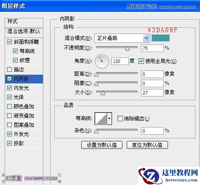Image resolution: width=200 pixels, height=185 pixels.
Task: Click the 距离 value input field
Action: 152,74
